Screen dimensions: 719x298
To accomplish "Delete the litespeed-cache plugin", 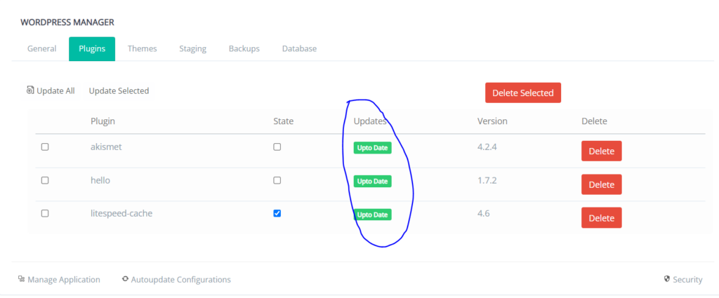I will [601, 217].
